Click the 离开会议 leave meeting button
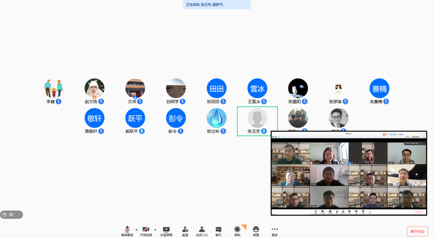This screenshot has width=435, height=239. click(417, 231)
